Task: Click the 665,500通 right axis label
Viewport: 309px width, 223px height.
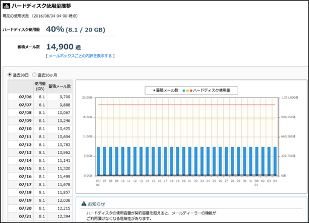Action: (x=288, y=137)
